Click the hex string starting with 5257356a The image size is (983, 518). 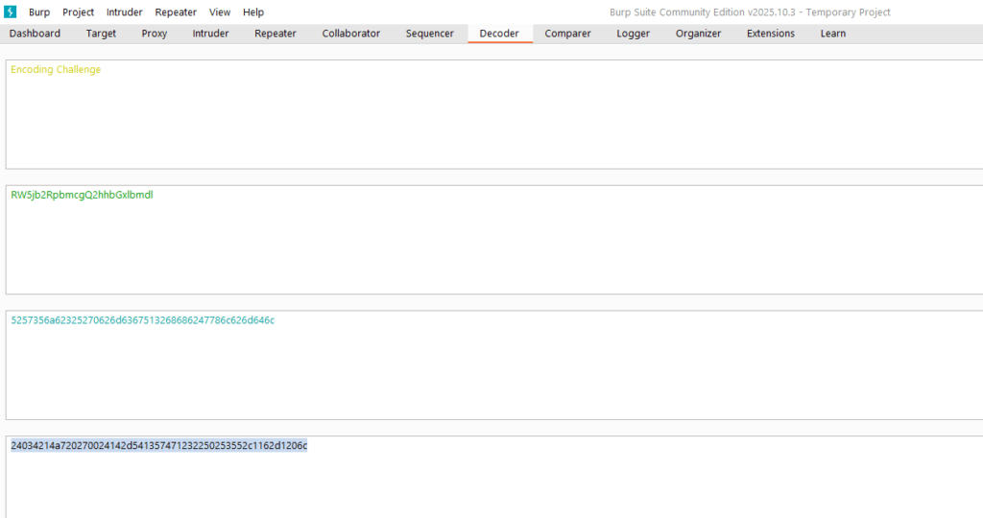[x=142, y=320]
